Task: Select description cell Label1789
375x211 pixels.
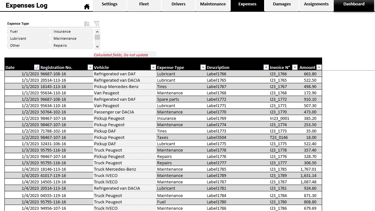Action: (x=237, y=175)
